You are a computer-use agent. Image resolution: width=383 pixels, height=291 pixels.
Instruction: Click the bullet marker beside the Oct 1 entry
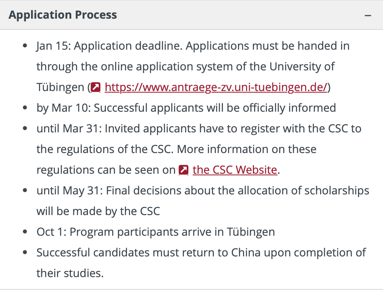point(26,231)
